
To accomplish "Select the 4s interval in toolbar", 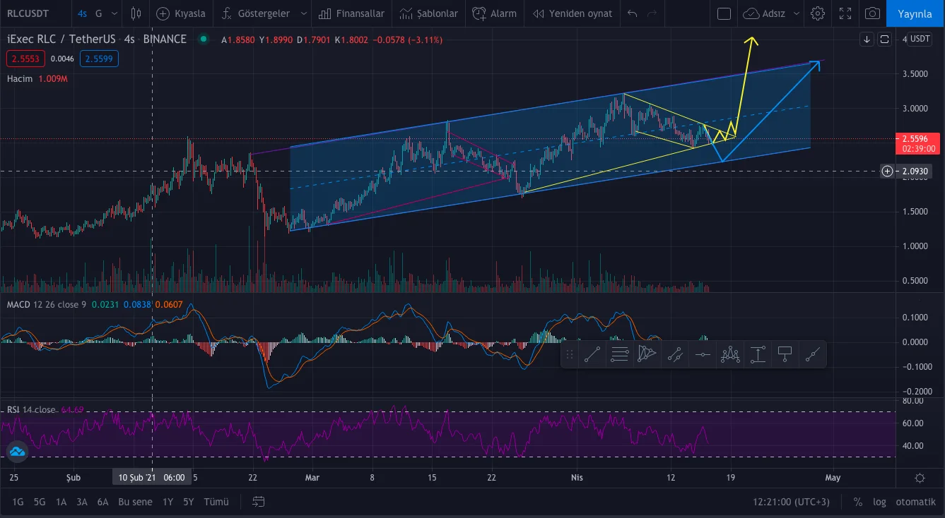I will coord(83,13).
